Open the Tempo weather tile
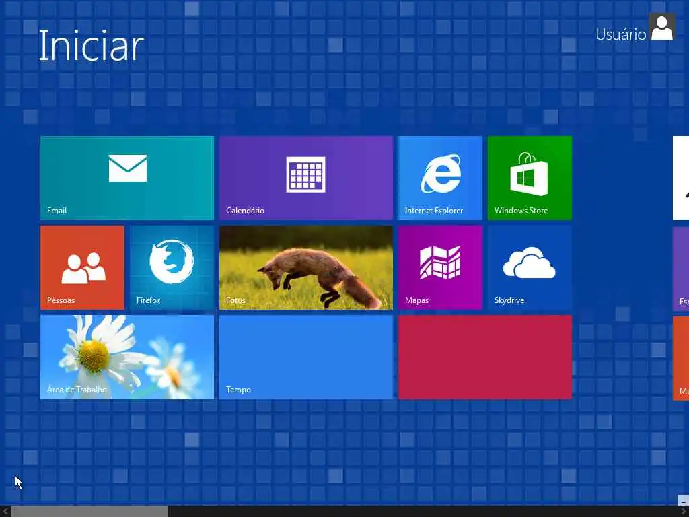The image size is (689, 517). (306, 357)
